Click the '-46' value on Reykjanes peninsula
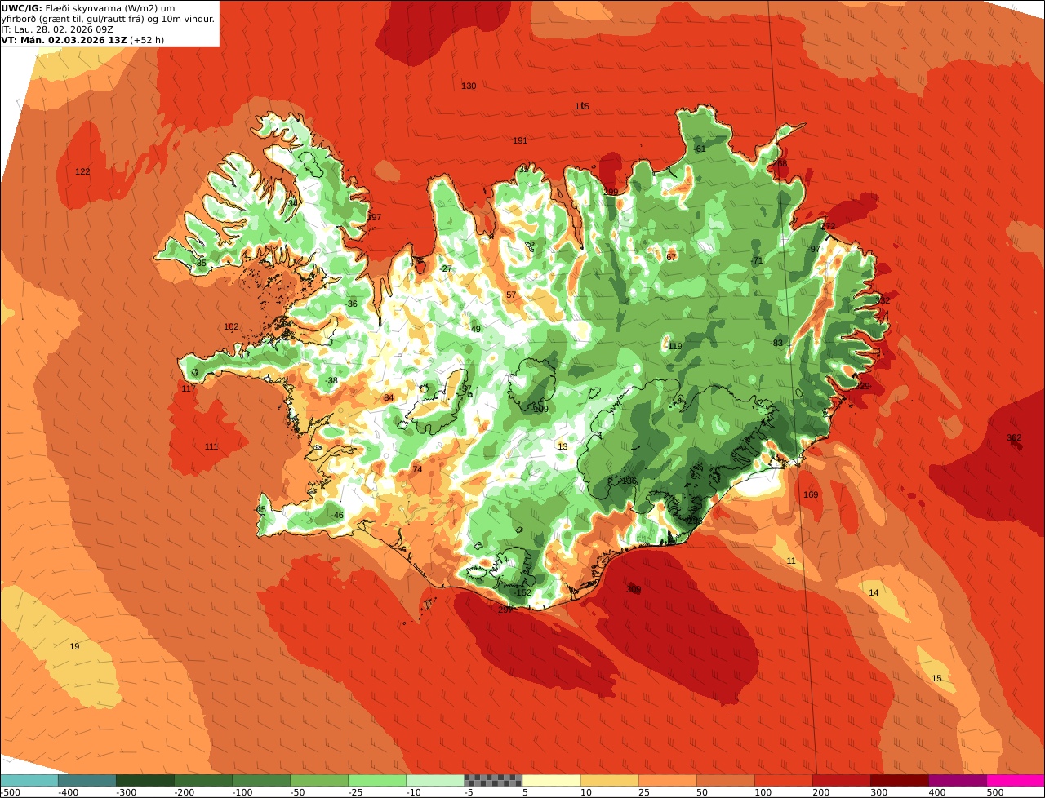 (337, 516)
